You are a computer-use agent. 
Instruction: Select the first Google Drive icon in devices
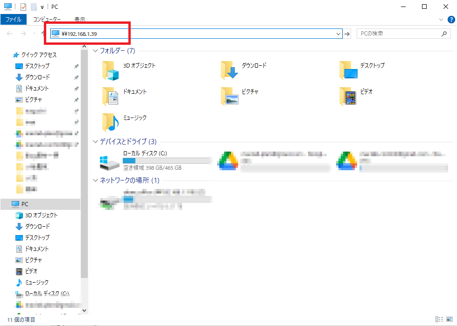228,161
